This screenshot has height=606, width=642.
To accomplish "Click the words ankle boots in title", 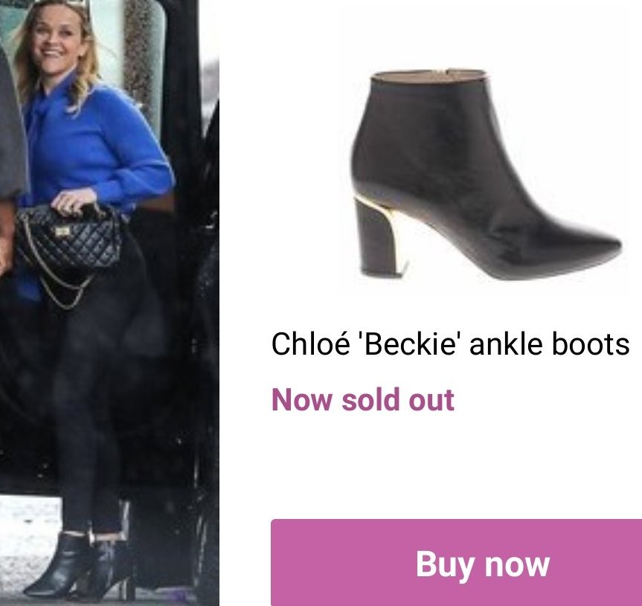I will click(x=550, y=344).
